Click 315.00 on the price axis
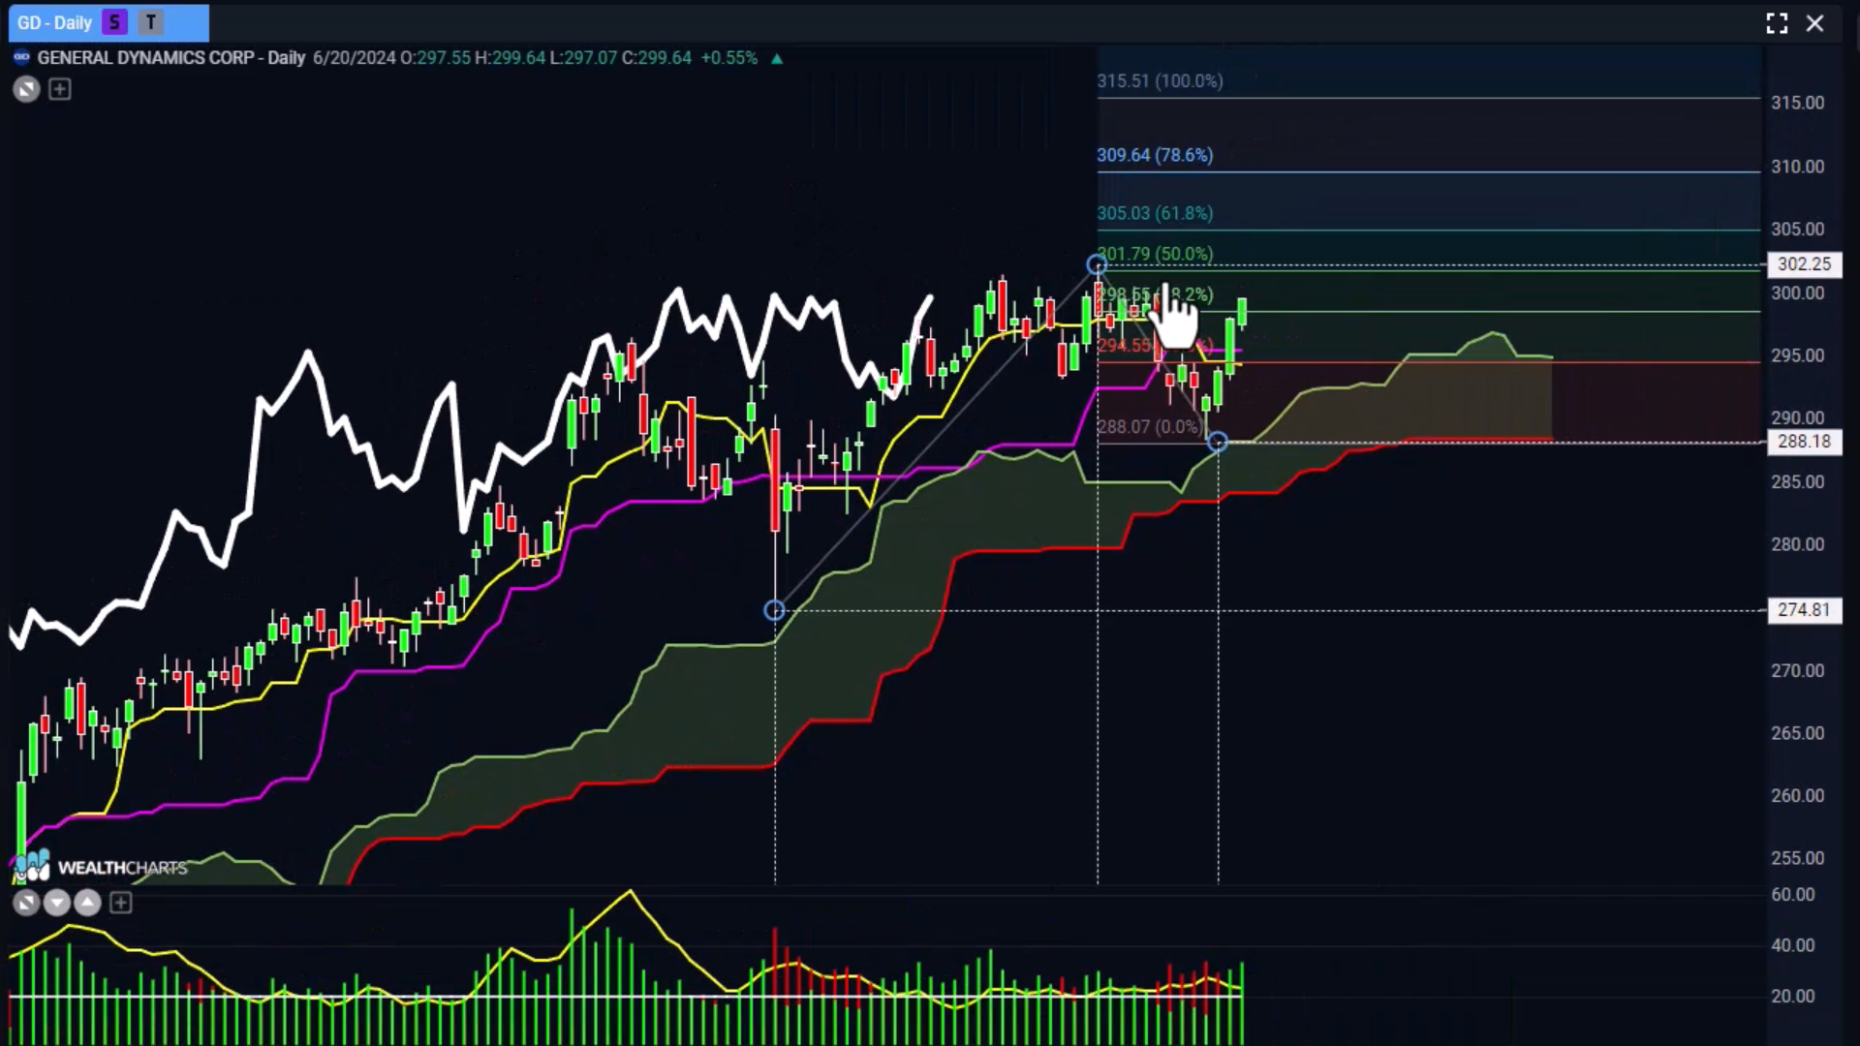1860x1046 pixels. 1798,103
